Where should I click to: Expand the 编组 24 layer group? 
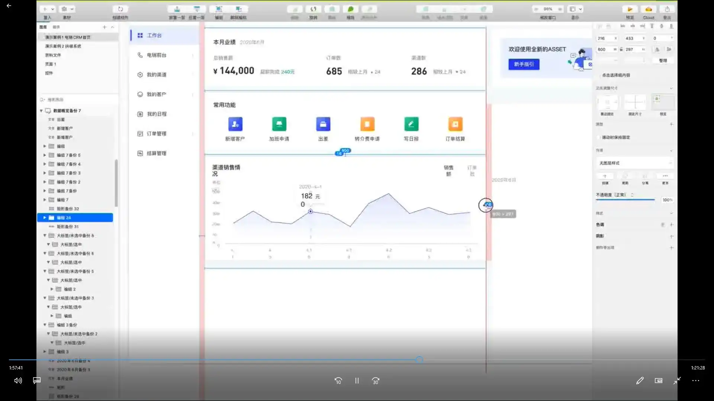(45, 218)
